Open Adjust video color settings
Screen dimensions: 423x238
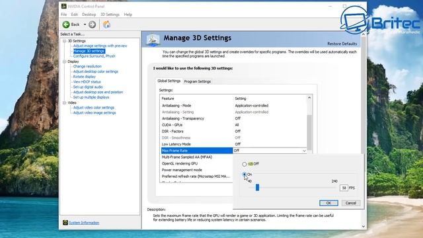94,108
